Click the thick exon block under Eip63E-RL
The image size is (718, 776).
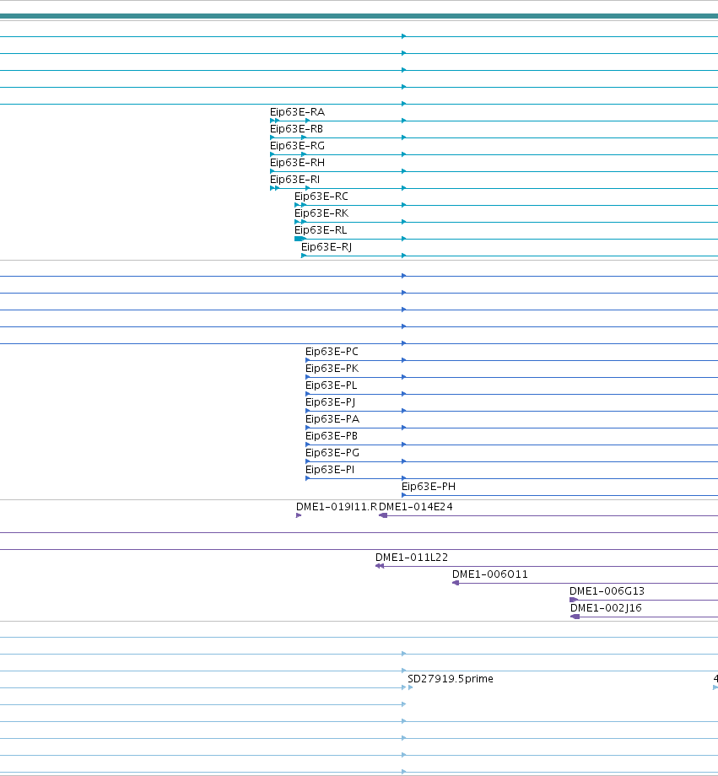299,239
